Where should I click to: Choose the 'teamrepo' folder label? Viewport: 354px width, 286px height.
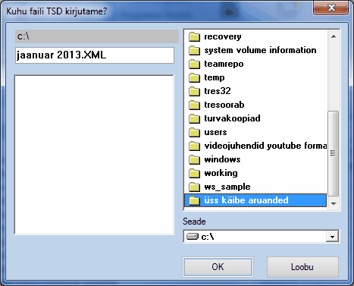[x=224, y=64]
